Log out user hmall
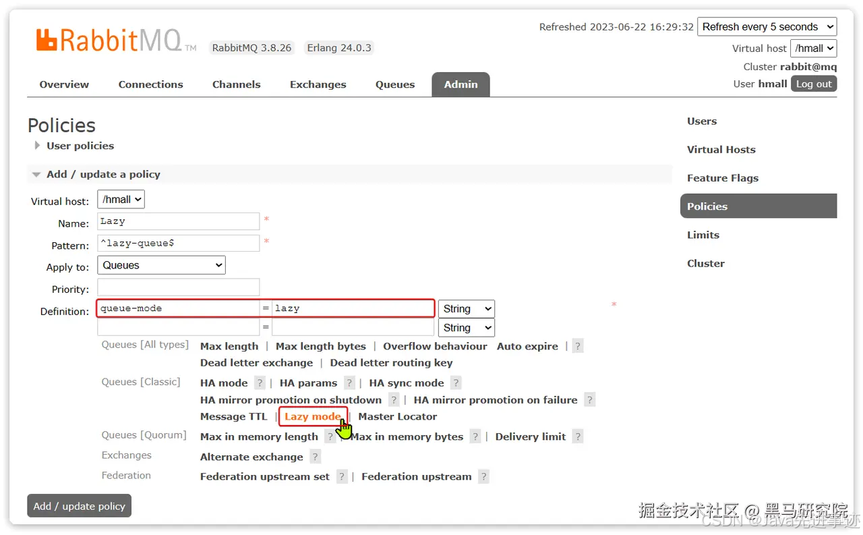863x535 pixels. pos(814,84)
